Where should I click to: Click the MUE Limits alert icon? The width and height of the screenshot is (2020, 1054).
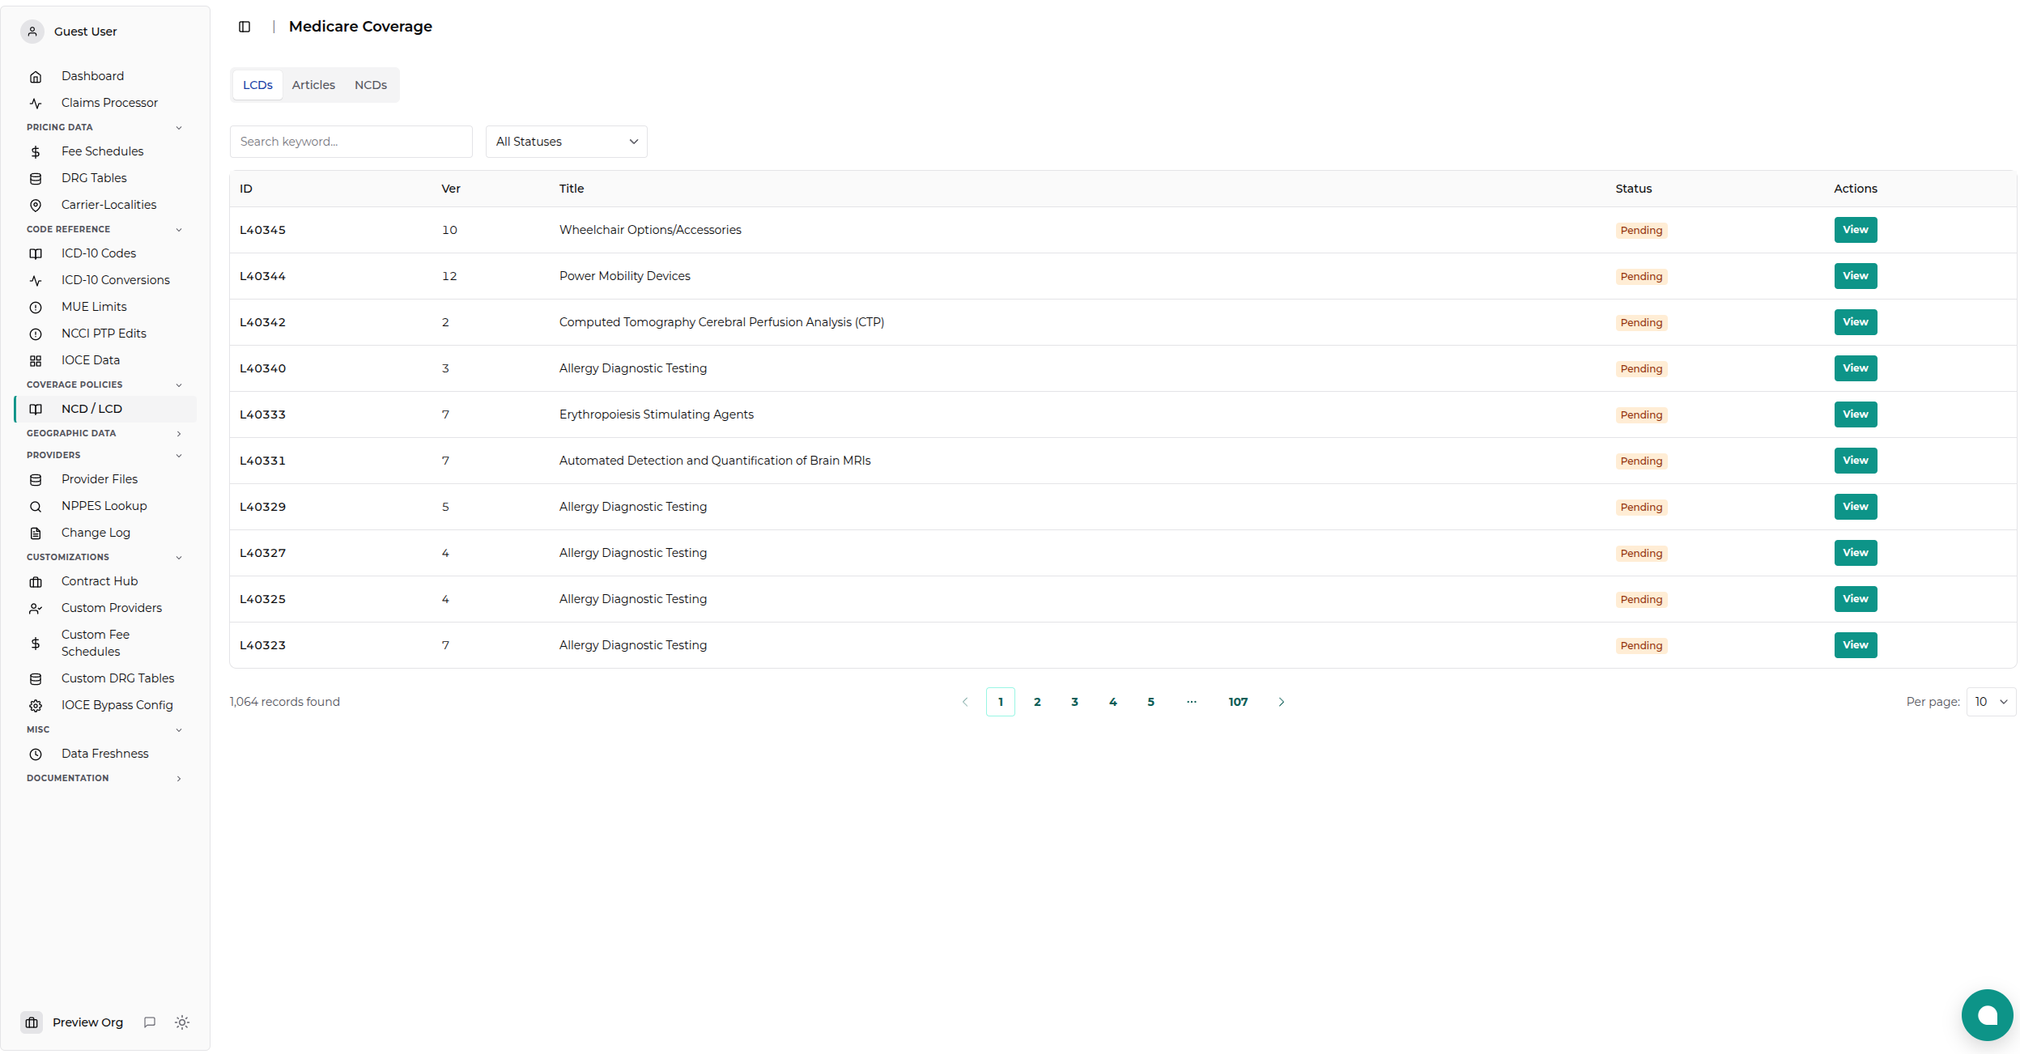36,308
